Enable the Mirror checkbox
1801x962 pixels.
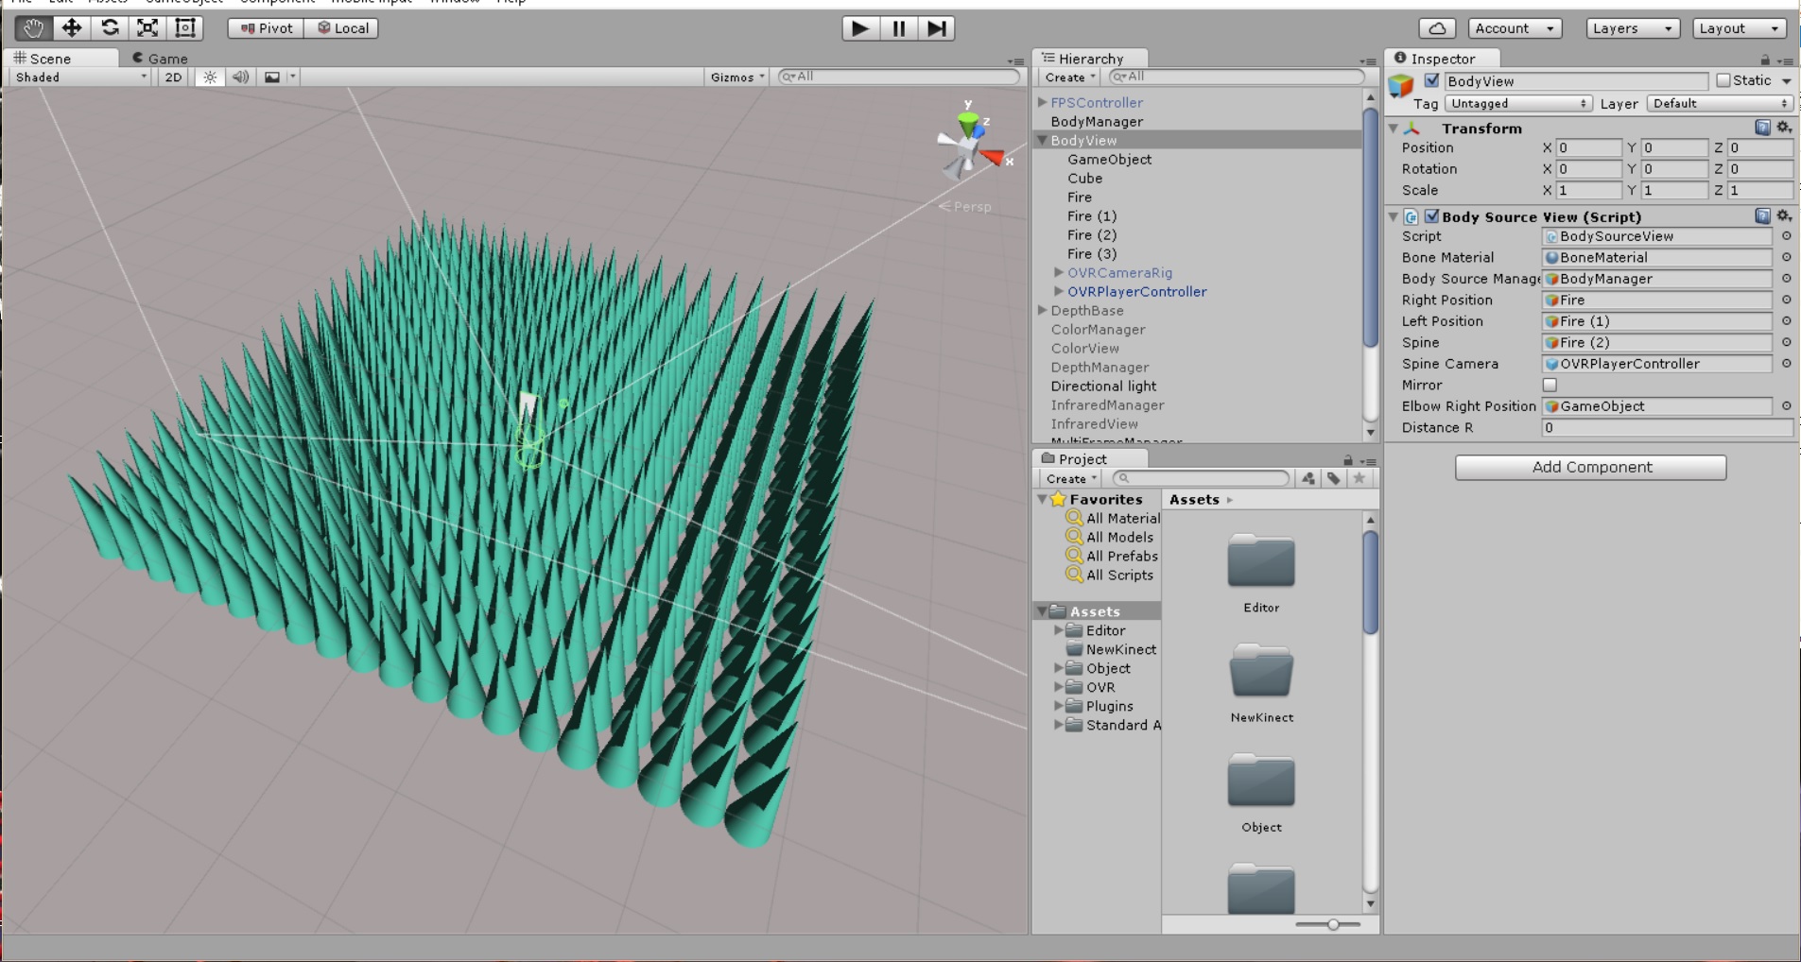[1550, 385]
